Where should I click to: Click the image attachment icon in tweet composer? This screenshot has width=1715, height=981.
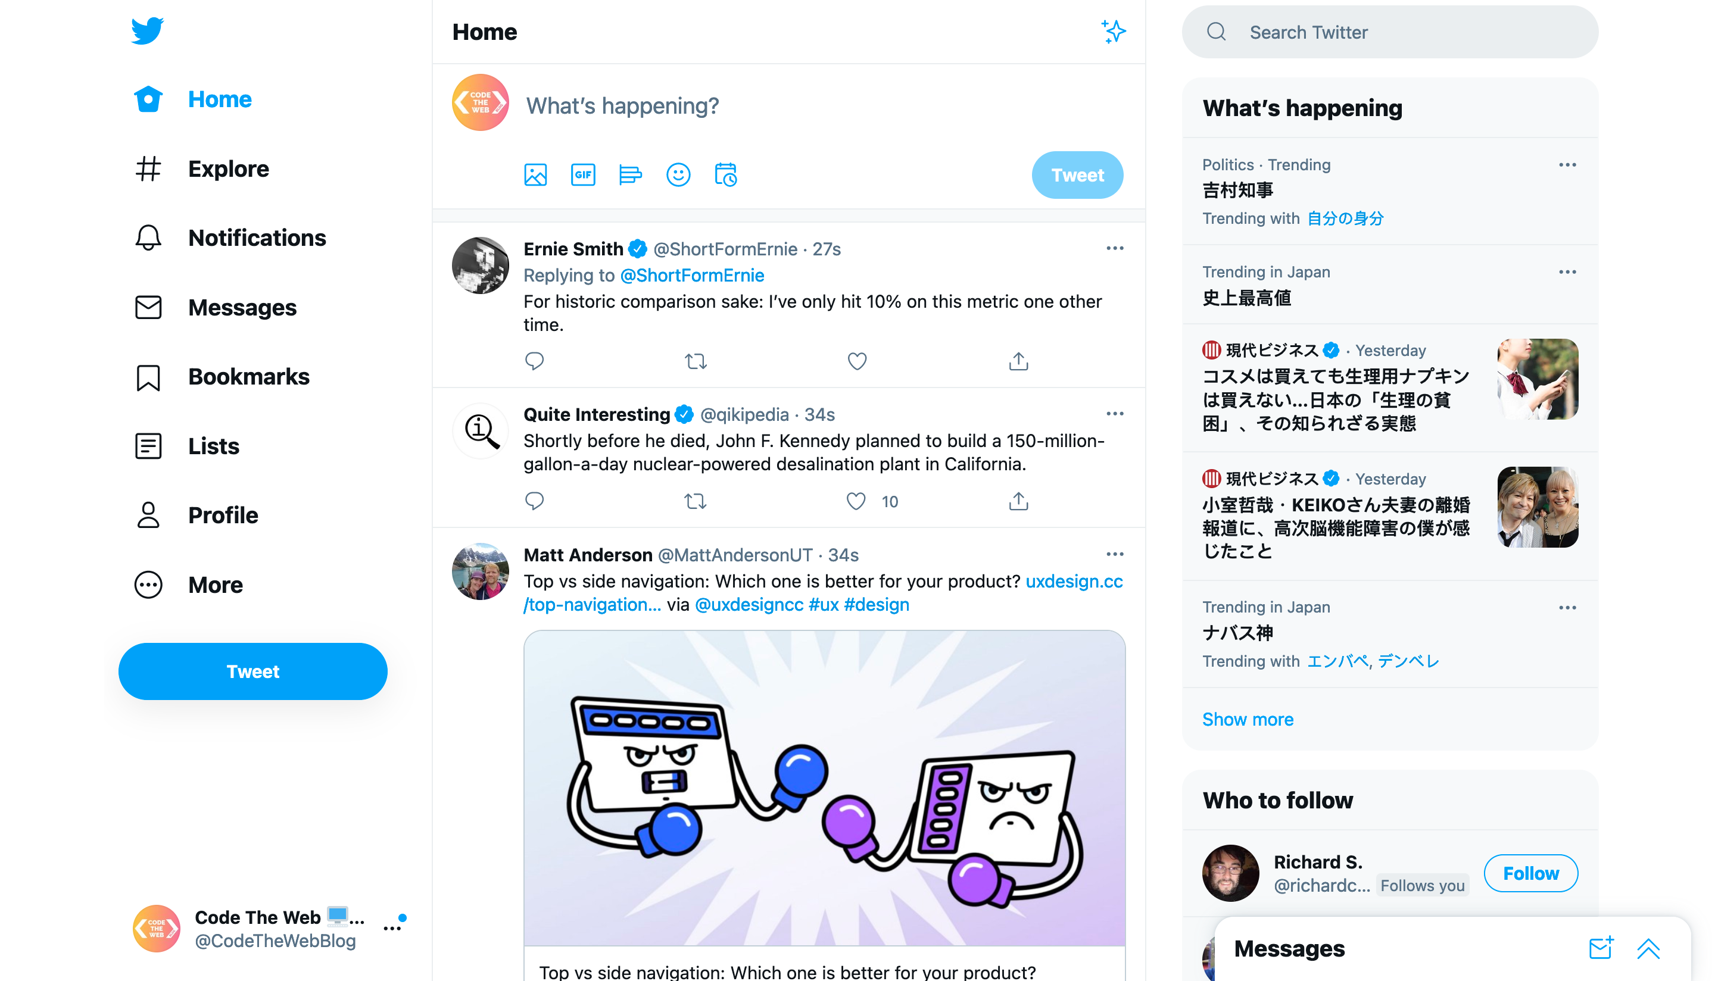(536, 174)
